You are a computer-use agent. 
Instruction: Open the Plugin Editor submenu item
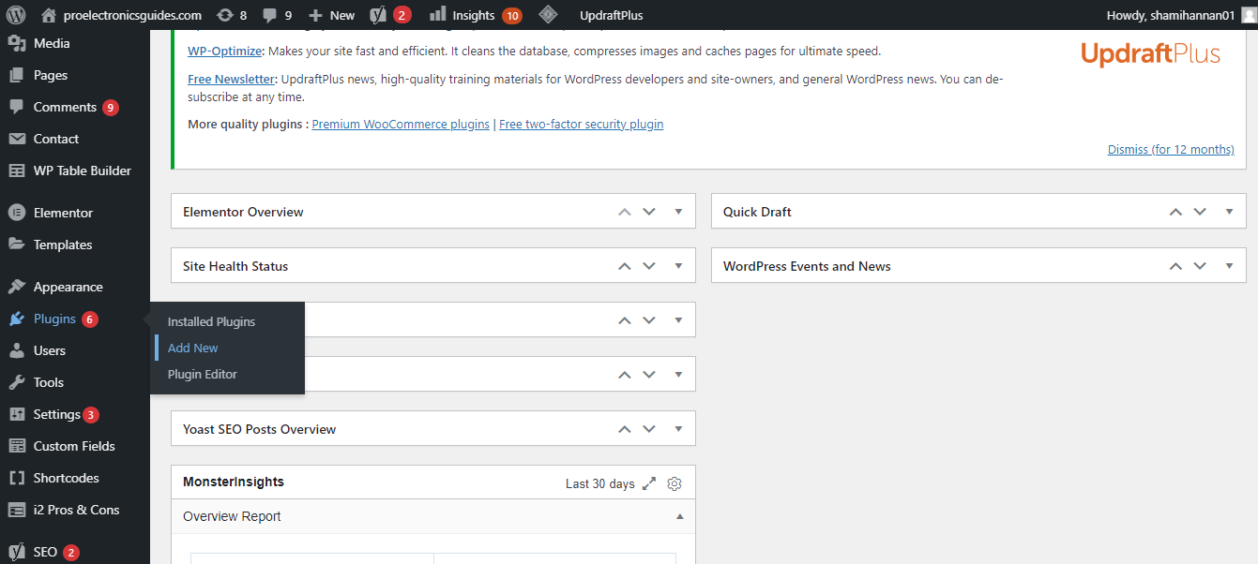point(203,374)
